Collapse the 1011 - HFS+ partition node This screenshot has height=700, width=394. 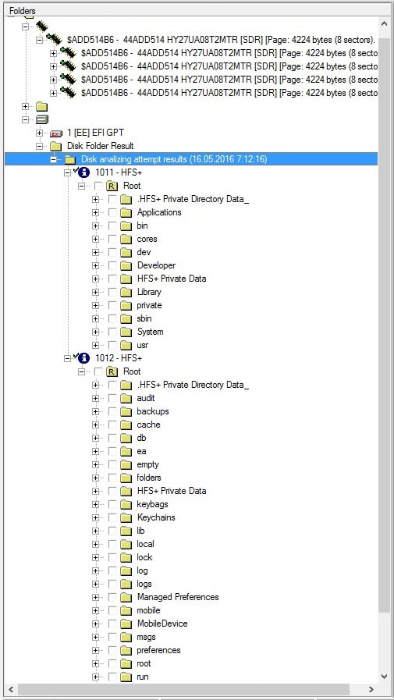(x=67, y=172)
